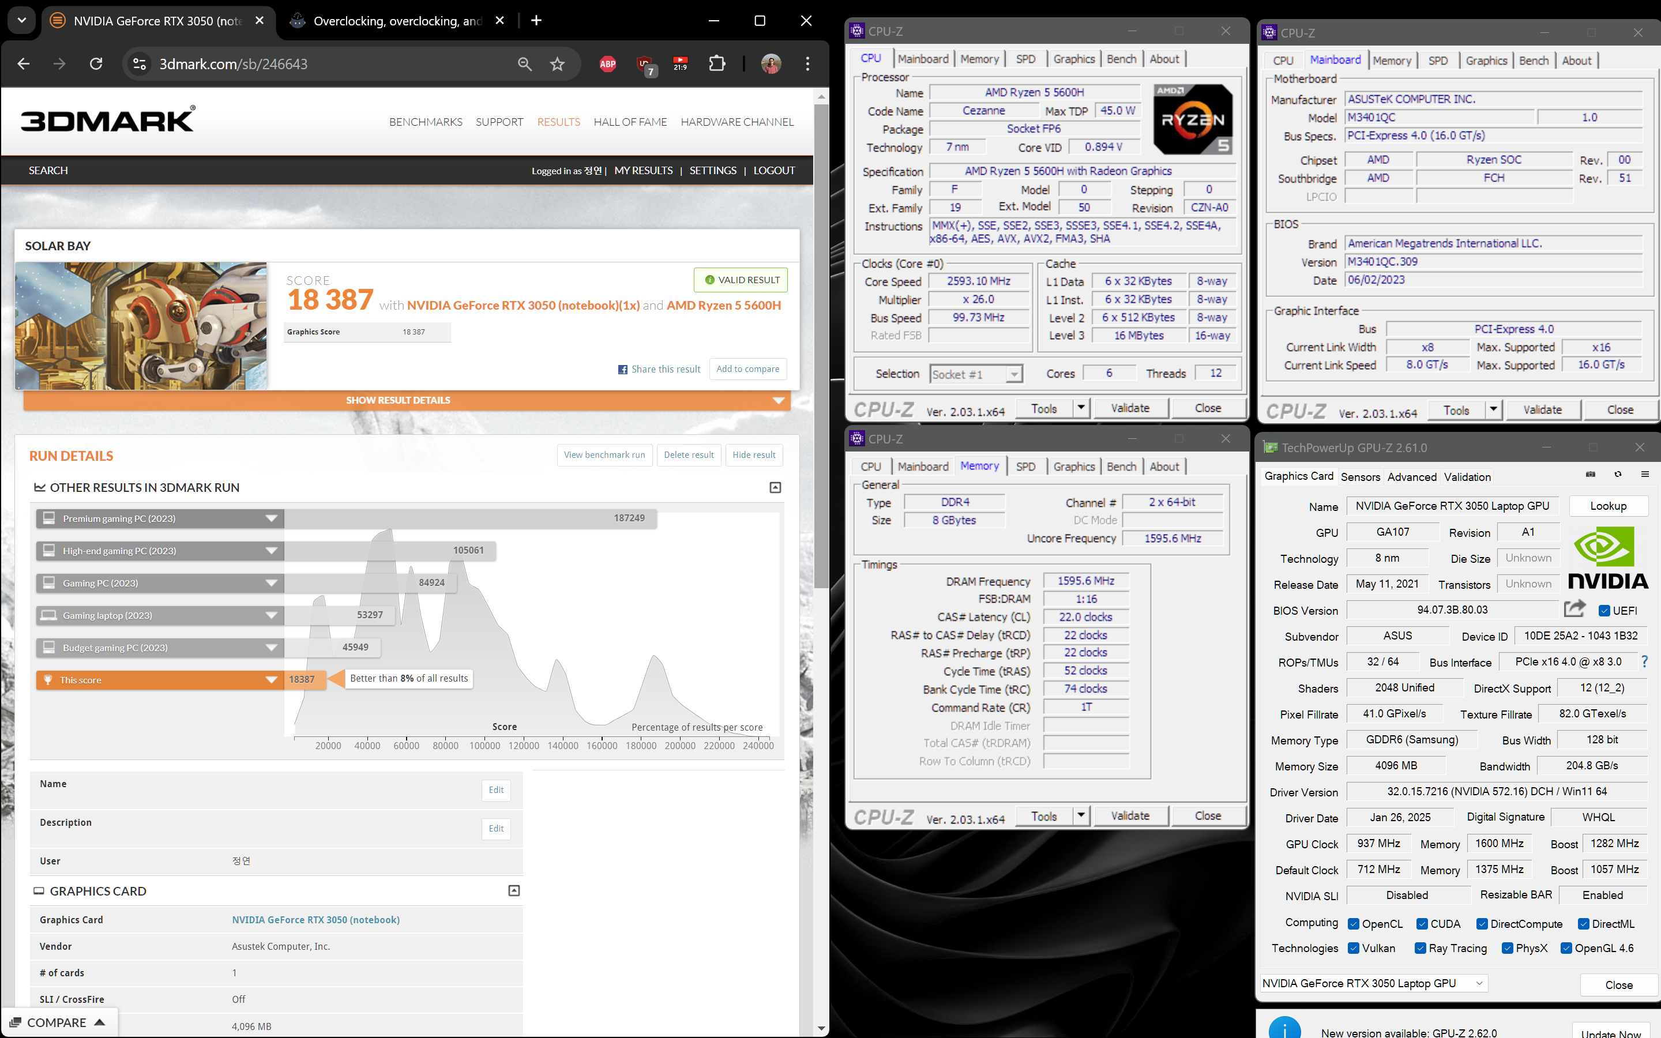Click View benchmark run button

[x=604, y=454]
